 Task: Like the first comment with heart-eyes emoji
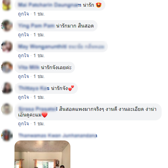click(x=23, y=14)
